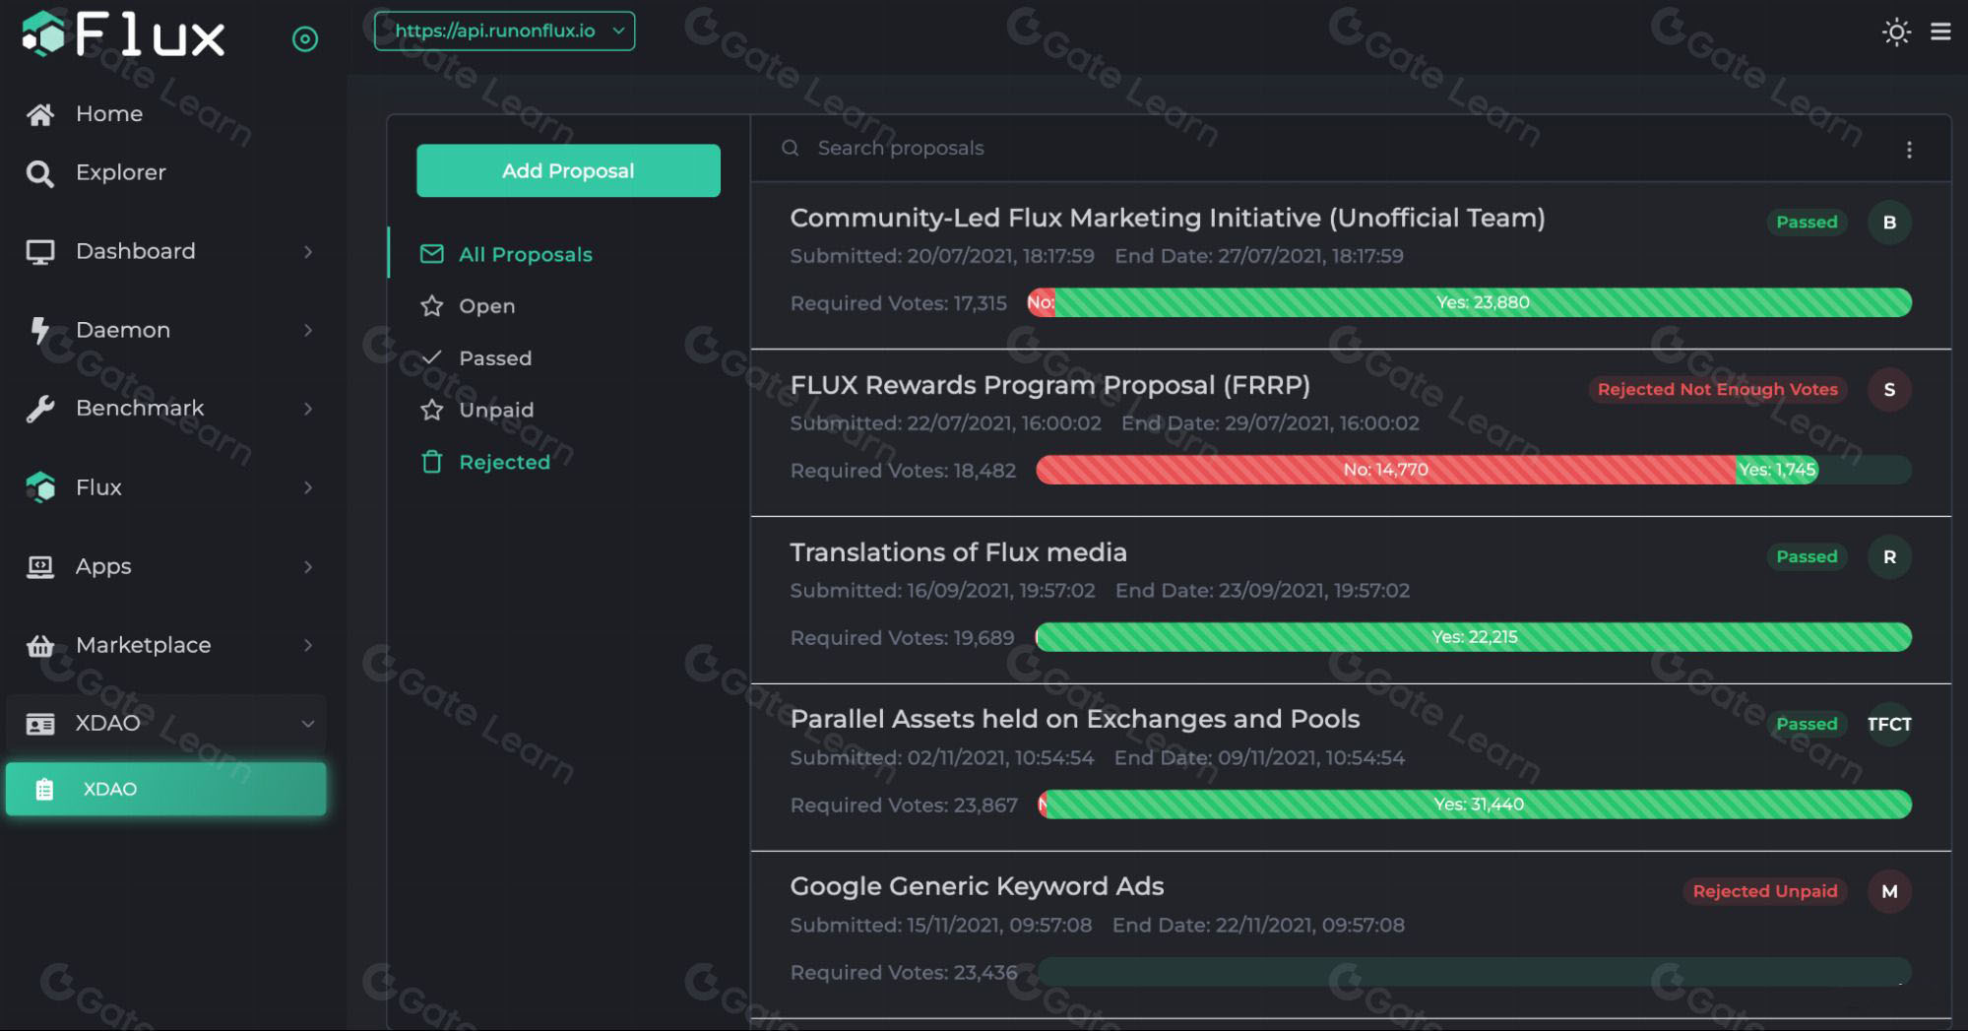Click the Benchmark wrench icon
This screenshot has width=1968, height=1031.
pyautogui.click(x=40, y=409)
